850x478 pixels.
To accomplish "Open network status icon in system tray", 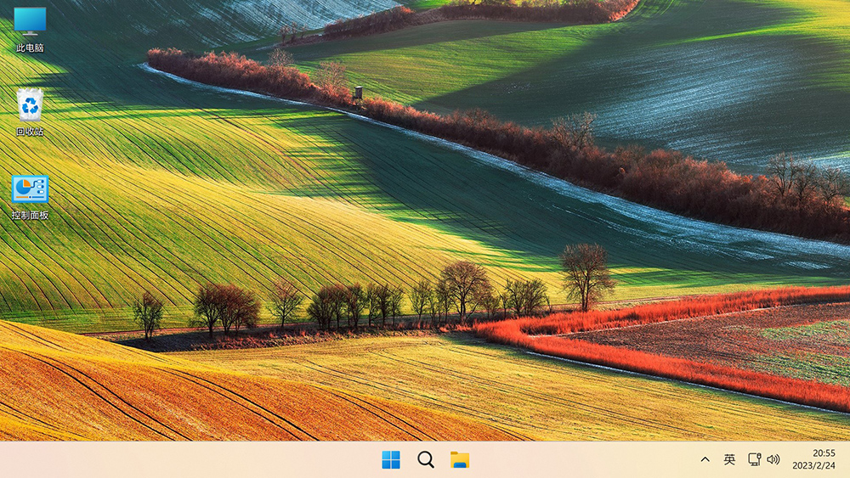I will pyautogui.click(x=754, y=459).
